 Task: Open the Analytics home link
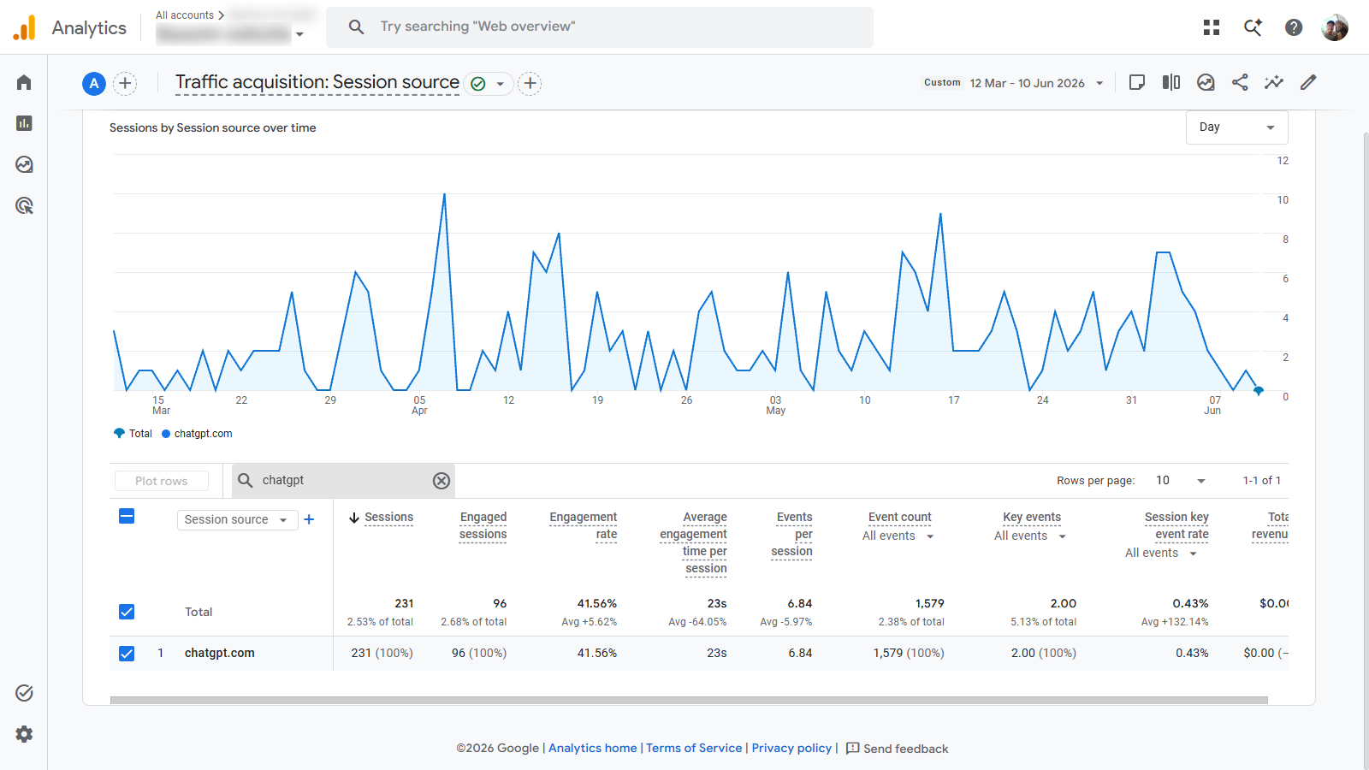coord(593,749)
